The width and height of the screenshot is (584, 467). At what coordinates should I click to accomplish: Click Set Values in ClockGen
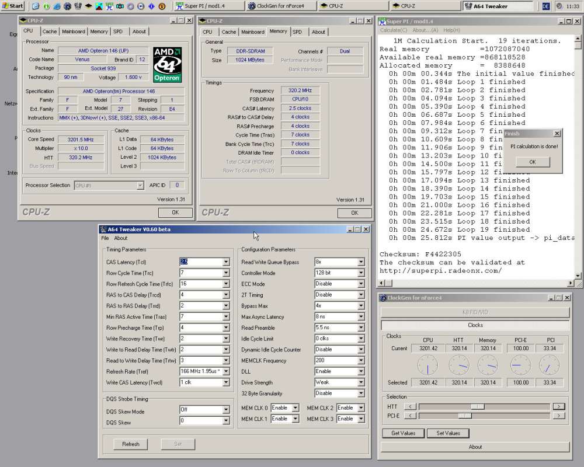point(448,433)
